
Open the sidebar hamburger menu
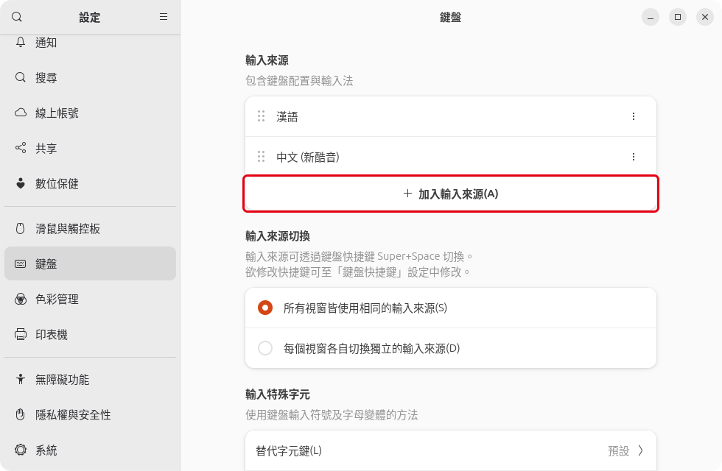164,17
